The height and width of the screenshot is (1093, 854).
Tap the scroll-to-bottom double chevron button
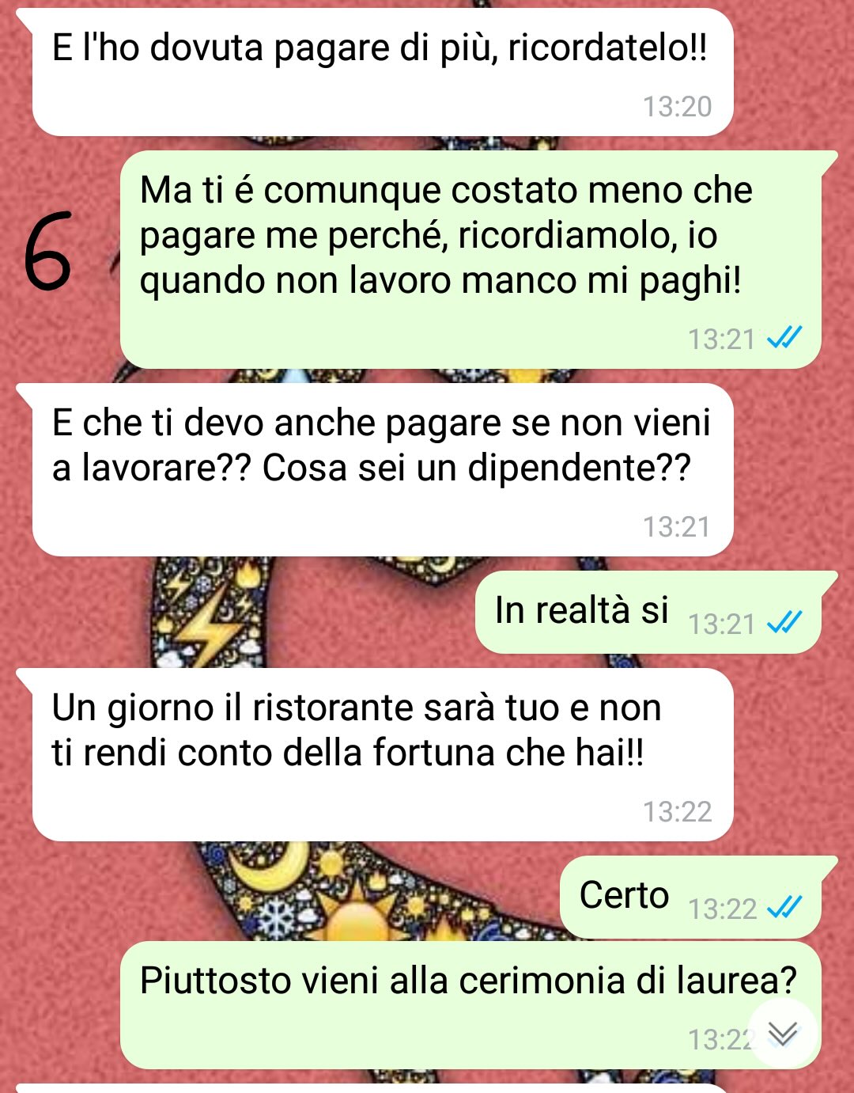pyautogui.click(x=782, y=1033)
